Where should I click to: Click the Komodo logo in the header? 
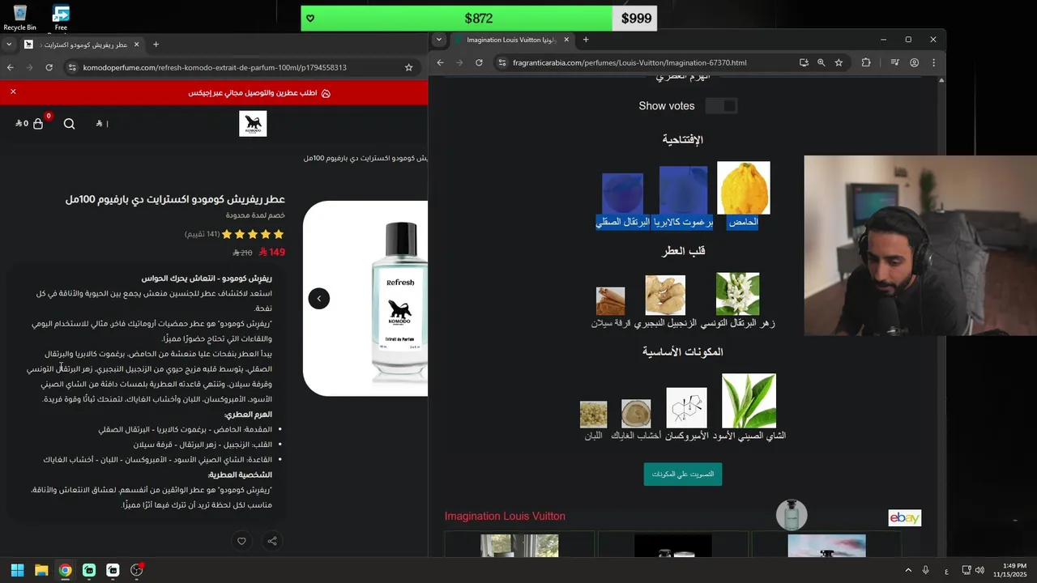click(x=253, y=124)
